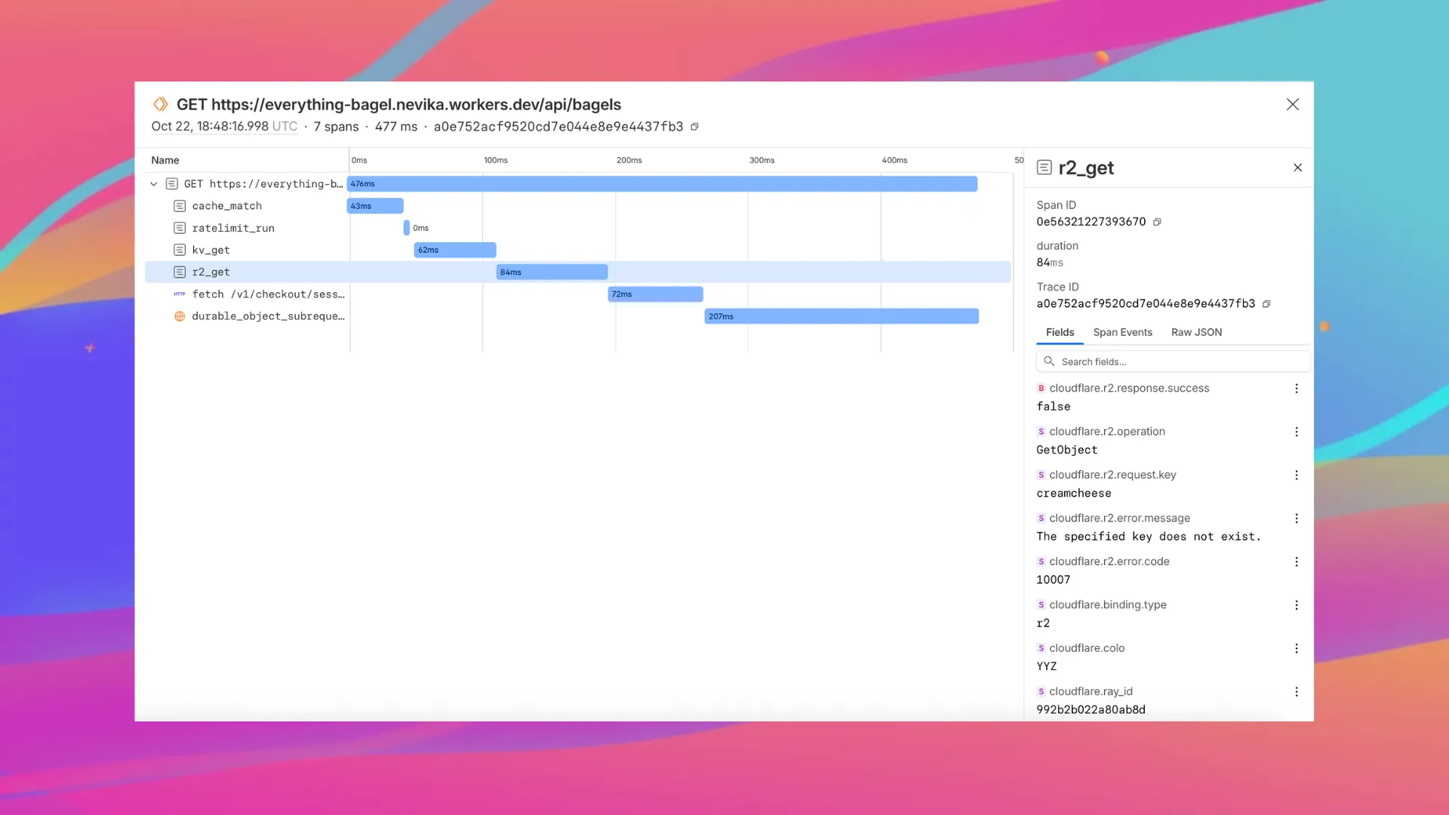
Task: Select the ratelimit_run span row
Action: point(232,228)
